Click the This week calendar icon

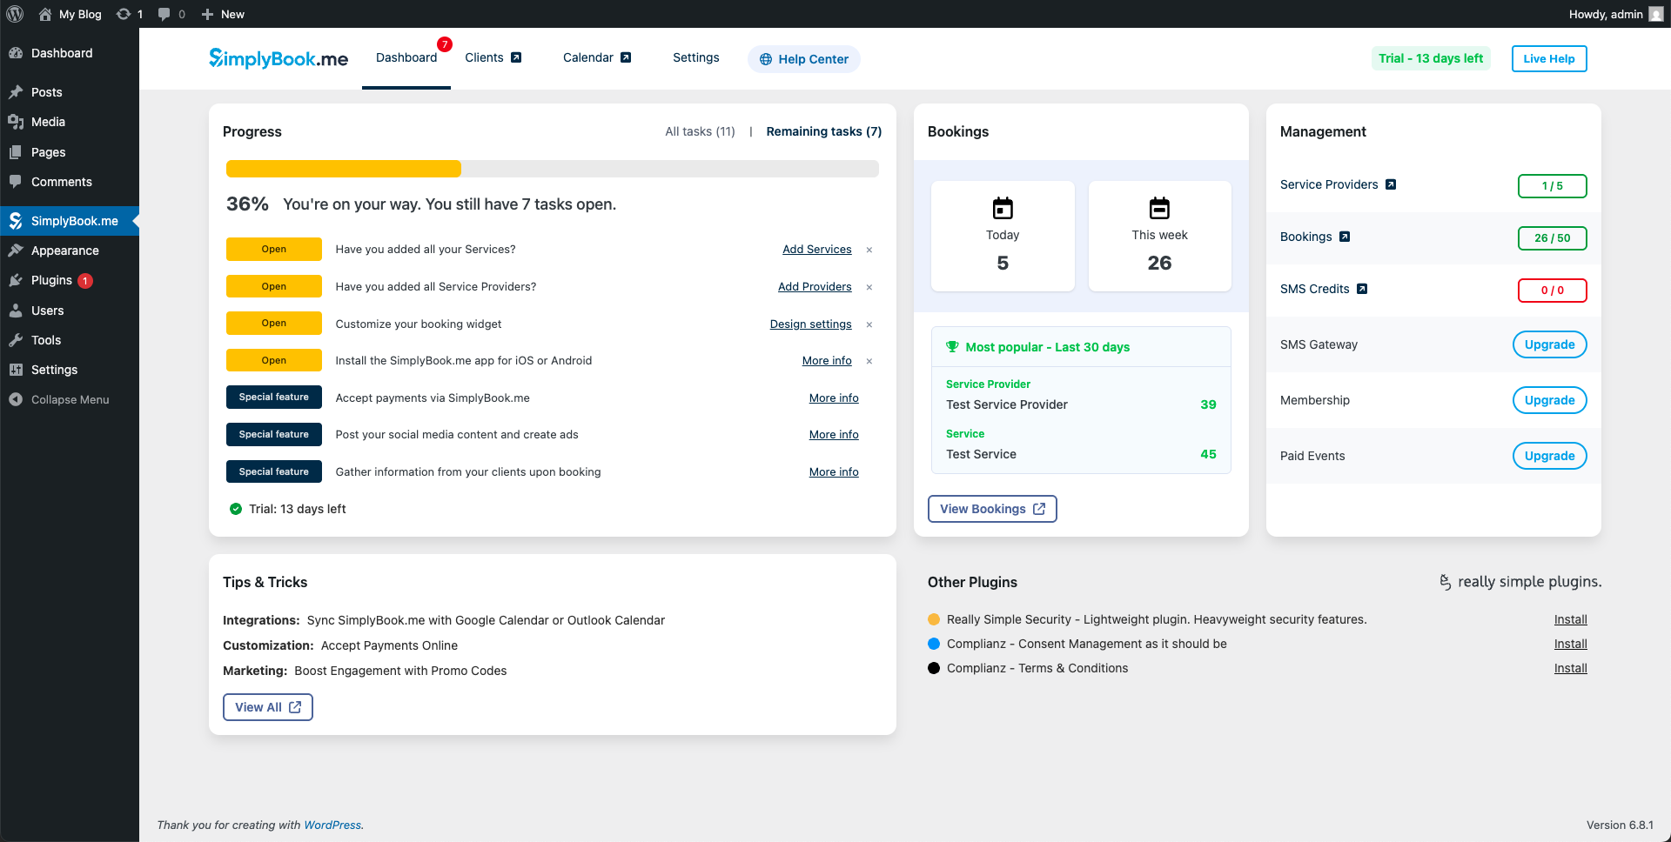1159,208
